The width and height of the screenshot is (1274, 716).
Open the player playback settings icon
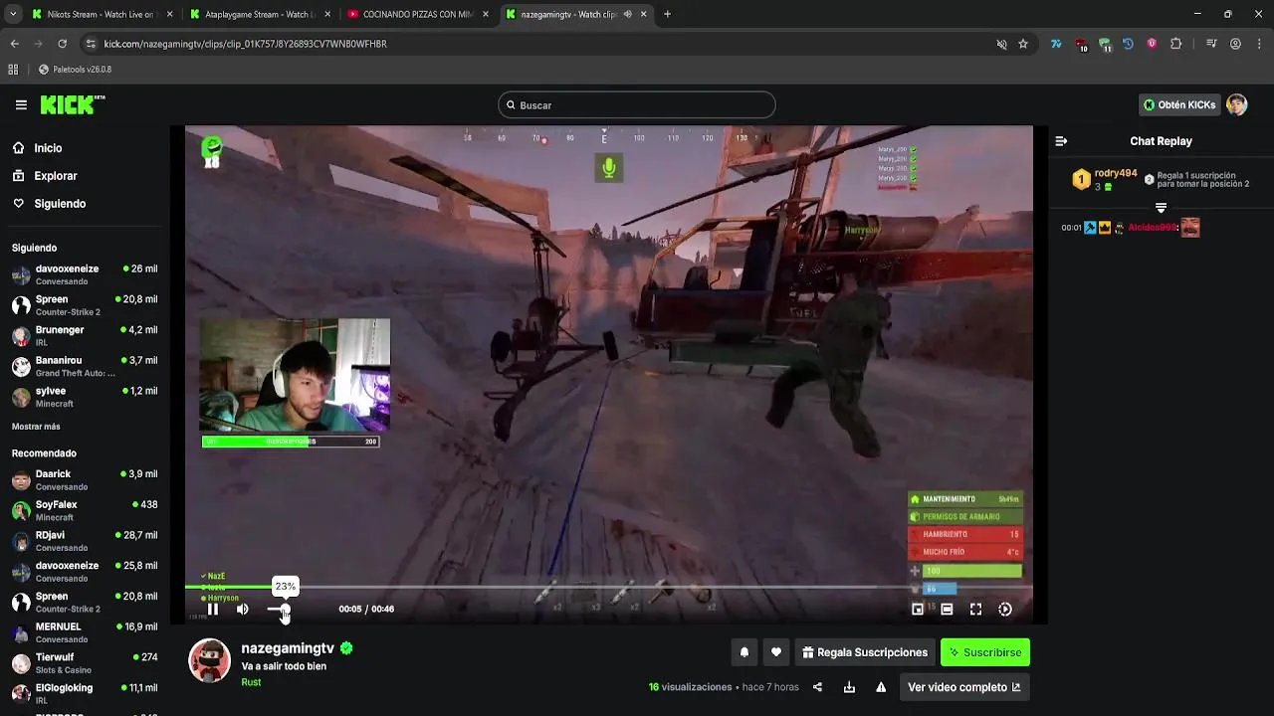point(1005,610)
